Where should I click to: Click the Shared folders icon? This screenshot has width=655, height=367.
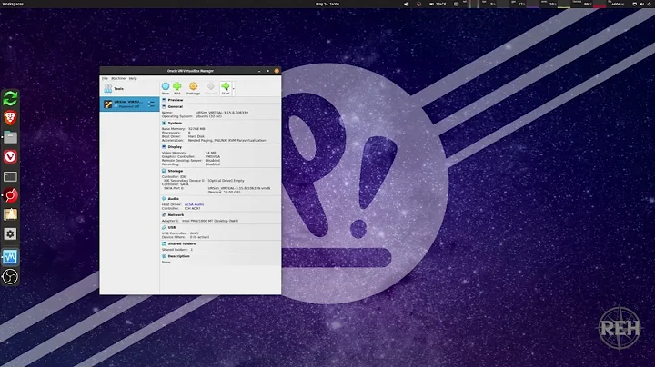coord(164,243)
